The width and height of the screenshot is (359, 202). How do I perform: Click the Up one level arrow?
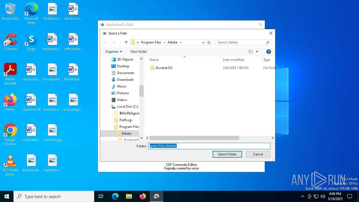[x=126, y=42]
